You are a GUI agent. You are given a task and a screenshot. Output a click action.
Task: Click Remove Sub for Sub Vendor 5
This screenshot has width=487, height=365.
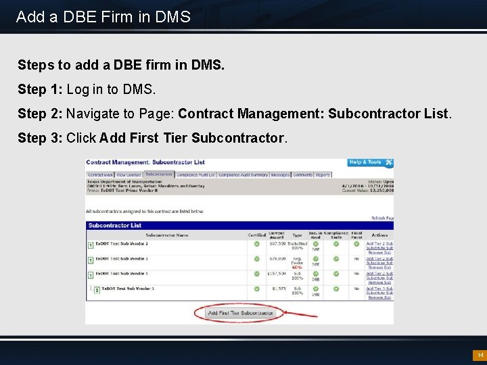tap(379, 283)
